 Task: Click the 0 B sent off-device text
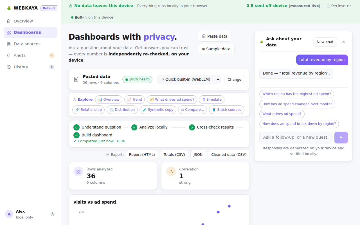(267, 6)
